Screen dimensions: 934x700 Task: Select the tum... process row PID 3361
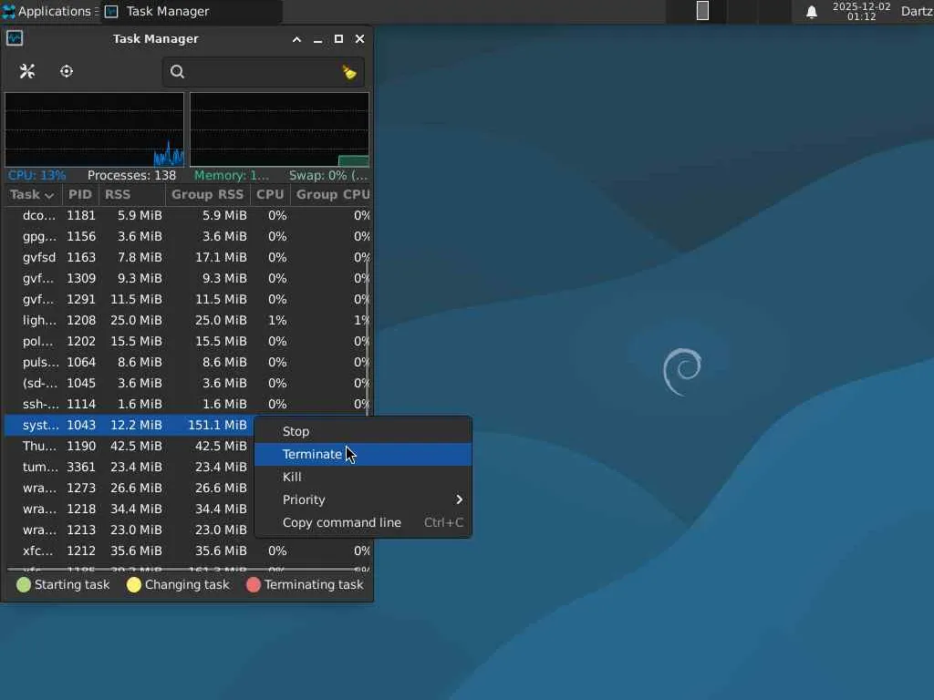pos(130,467)
